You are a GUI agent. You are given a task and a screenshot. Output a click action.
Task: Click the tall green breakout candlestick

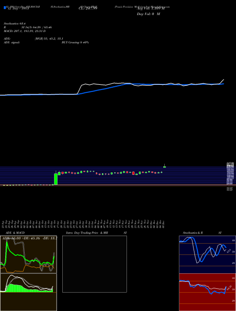(x=56, y=179)
